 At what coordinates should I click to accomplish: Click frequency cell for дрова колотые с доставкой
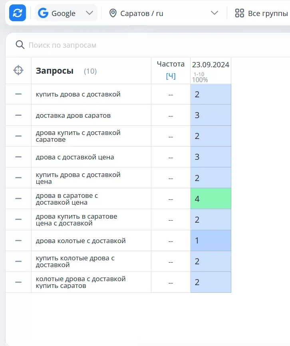(x=171, y=241)
